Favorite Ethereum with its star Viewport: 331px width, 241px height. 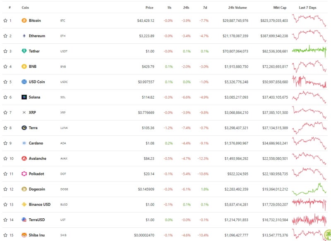pos(5,36)
